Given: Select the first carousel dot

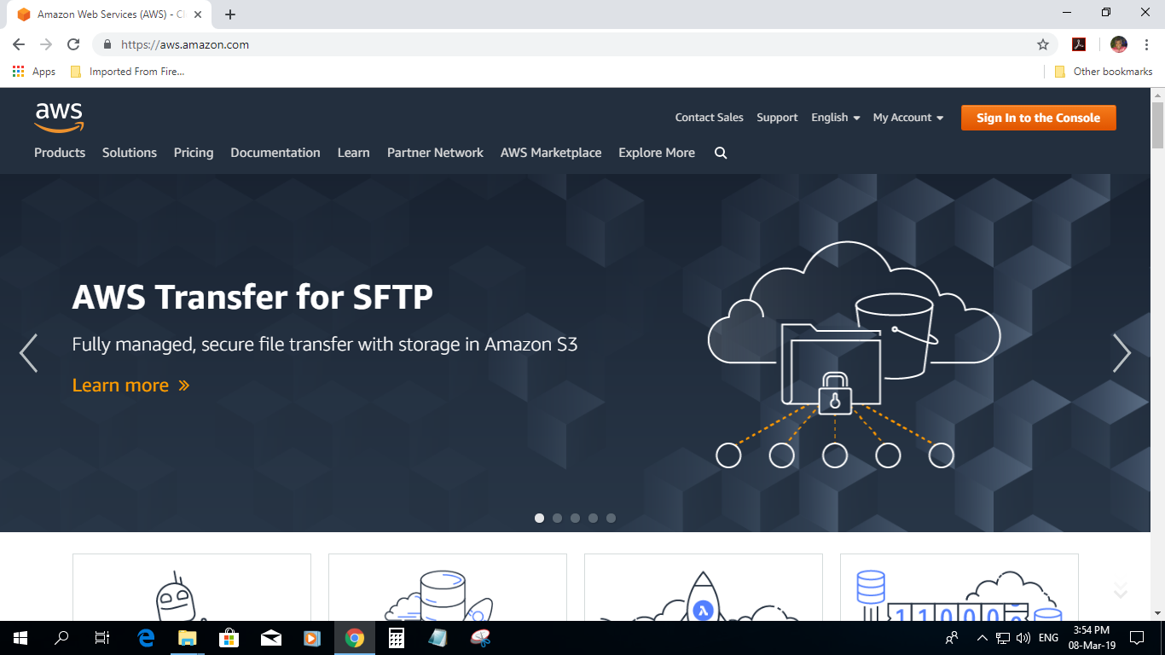Looking at the screenshot, I should [x=539, y=518].
